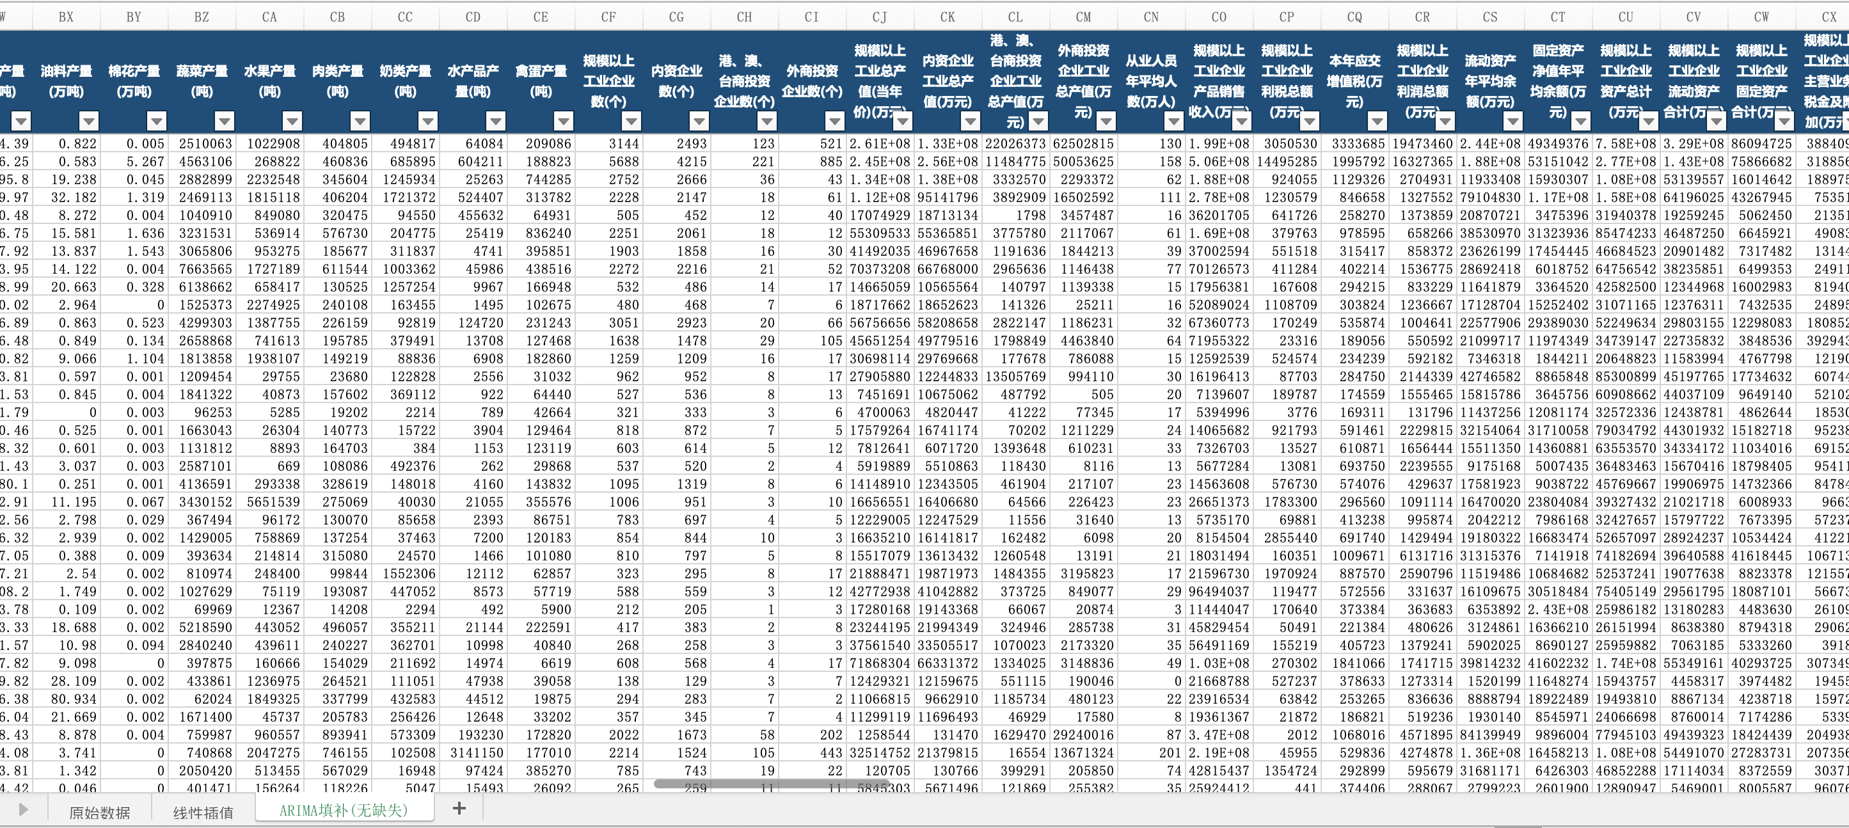Click the horizontal scrollbar thumb

click(x=772, y=783)
